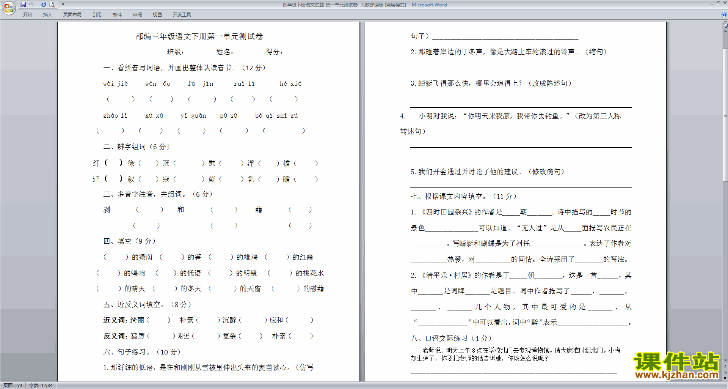The image size is (728, 389).
Task: Open the Office button menu
Action: pos(8,8)
